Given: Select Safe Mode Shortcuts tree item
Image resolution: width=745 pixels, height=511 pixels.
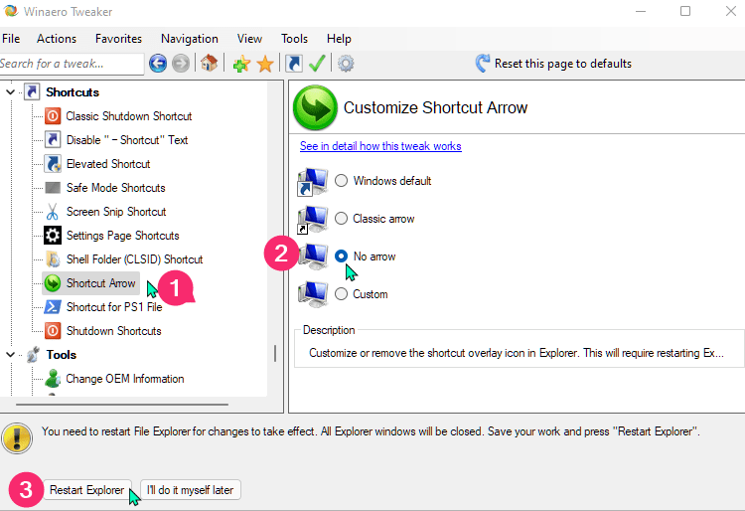Looking at the screenshot, I should (x=115, y=188).
